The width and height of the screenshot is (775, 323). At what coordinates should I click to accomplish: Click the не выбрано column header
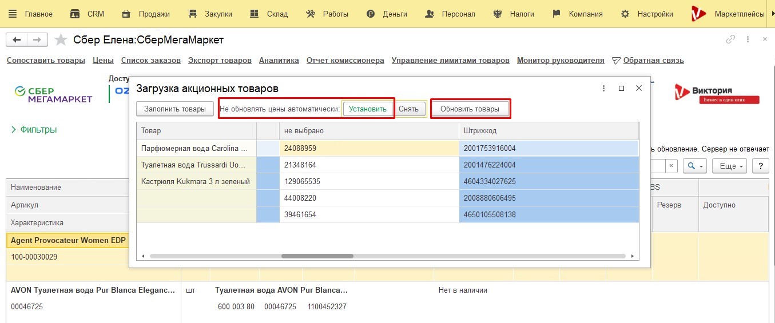point(369,131)
